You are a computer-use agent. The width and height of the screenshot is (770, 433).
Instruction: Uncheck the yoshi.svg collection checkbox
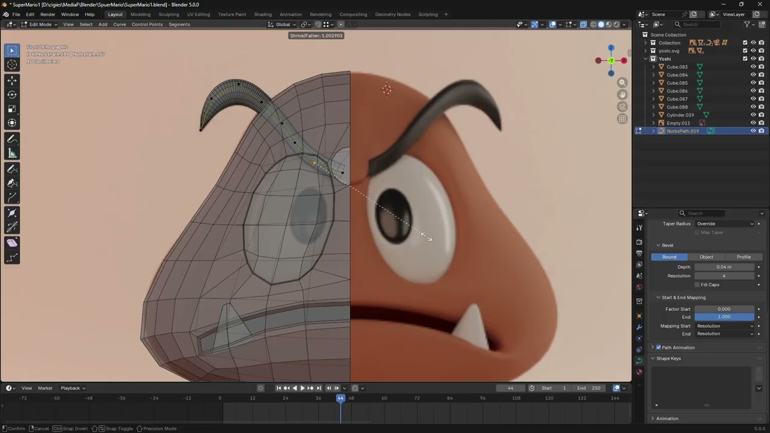coord(745,51)
